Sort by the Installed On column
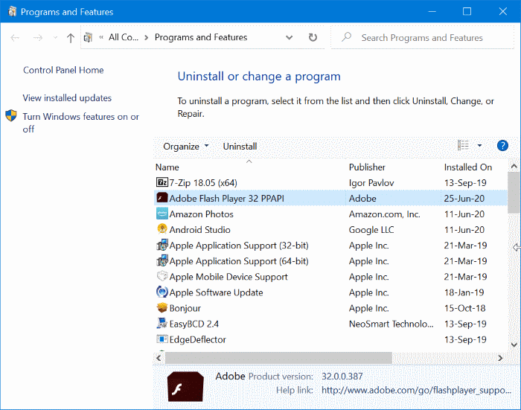Image resolution: width=521 pixels, height=410 pixels. click(x=468, y=167)
